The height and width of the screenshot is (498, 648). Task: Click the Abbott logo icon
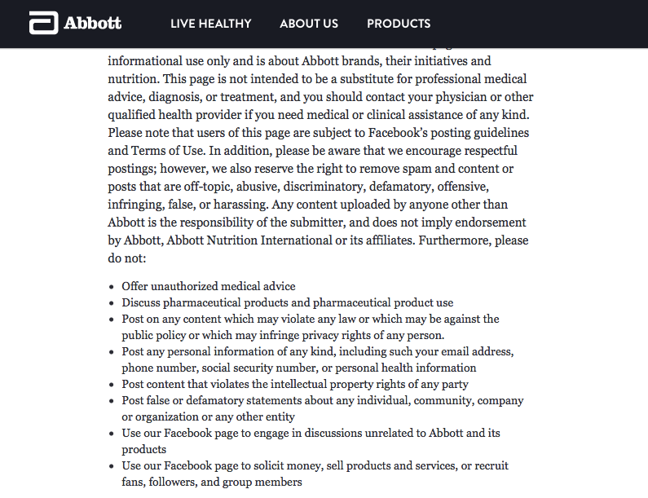coord(43,23)
